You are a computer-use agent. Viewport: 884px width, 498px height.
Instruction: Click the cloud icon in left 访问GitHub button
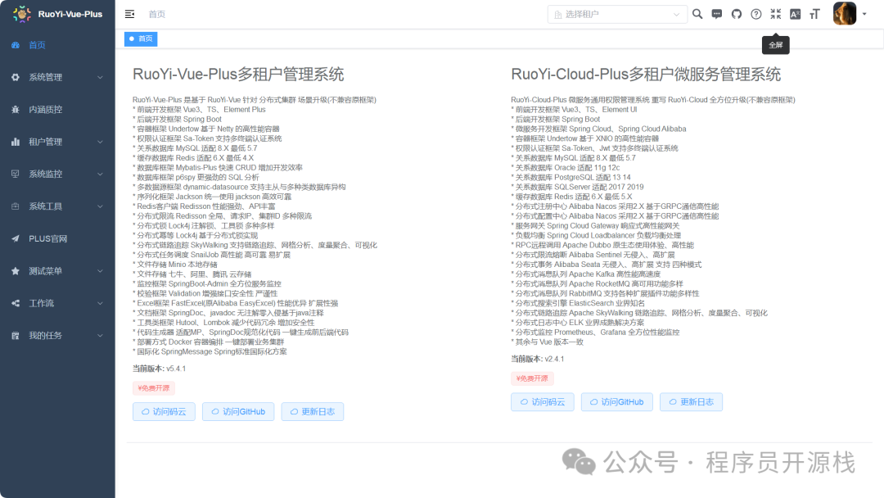tap(214, 412)
